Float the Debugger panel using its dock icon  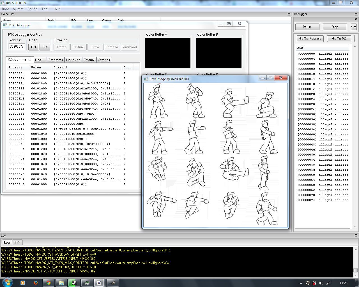pyautogui.click(x=356, y=14)
